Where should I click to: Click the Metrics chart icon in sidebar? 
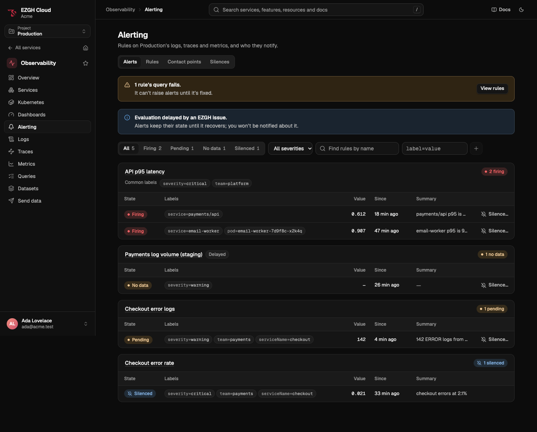click(x=11, y=164)
